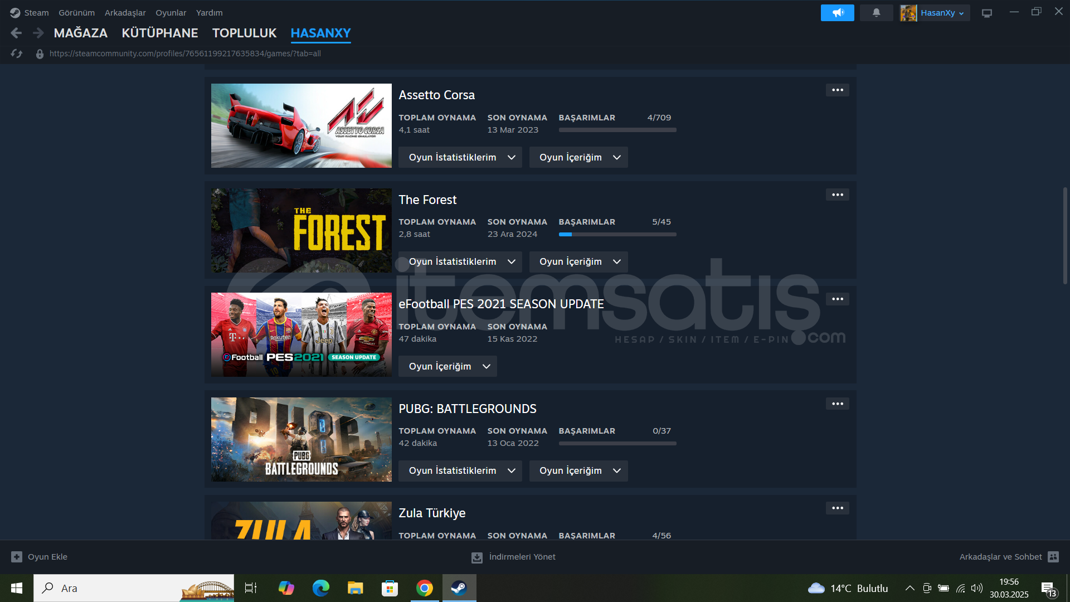Select the HASANXY tab
Viewport: 1070px width, 602px height.
pyautogui.click(x=320, y=33)
